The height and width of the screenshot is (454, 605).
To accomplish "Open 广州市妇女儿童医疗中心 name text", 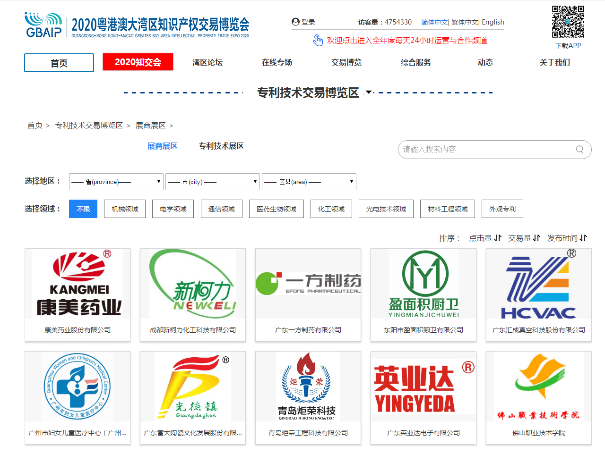I will [78, 433].
